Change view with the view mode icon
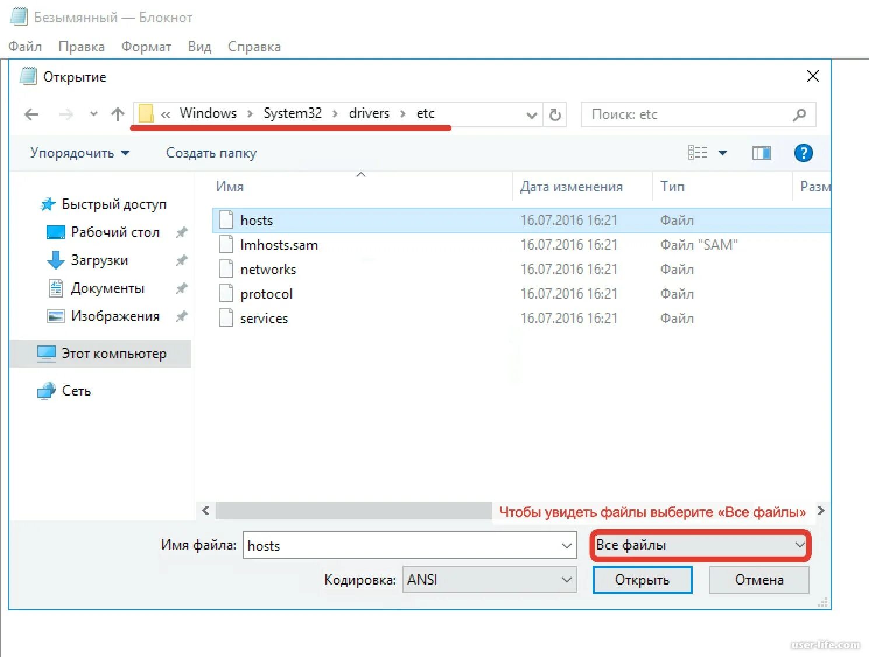This screenshot has width=869, height=657. click(698, 153)
